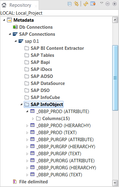The image size is (119, 187).
Task: Select the SAP Connections label
Action: pos(37,34)
